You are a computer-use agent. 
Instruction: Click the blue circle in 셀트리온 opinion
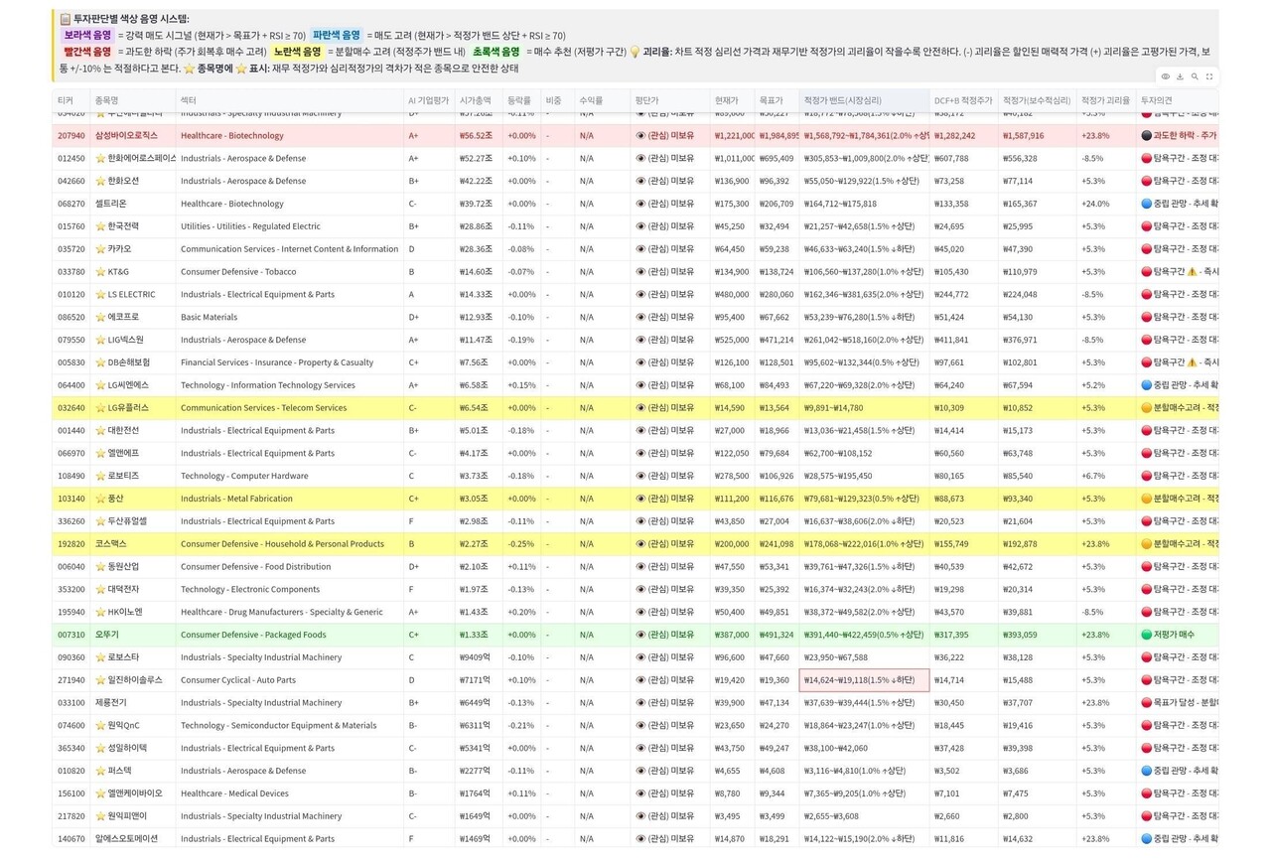pos(1146,204)
